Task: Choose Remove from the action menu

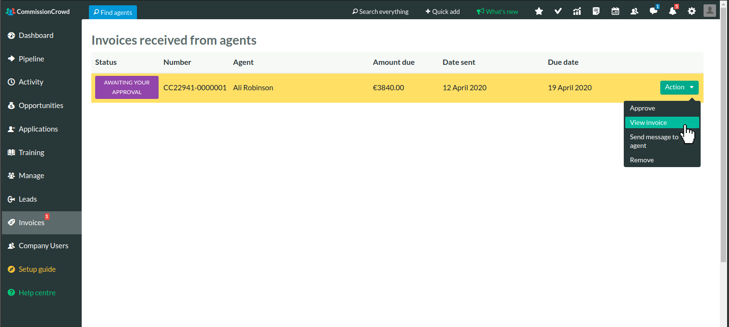Action: 642,160
